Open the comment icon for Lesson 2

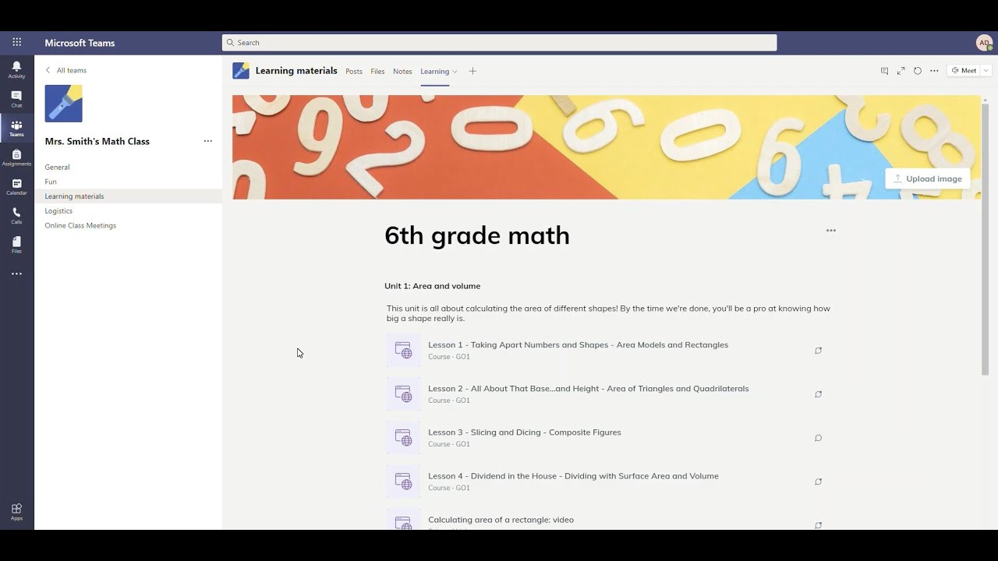[818, 394]
